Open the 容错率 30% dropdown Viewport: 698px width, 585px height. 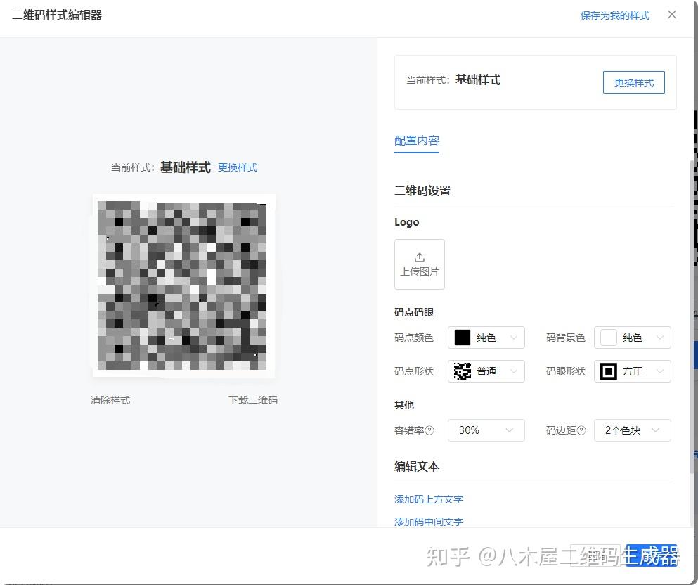click(x=486, y=430)
